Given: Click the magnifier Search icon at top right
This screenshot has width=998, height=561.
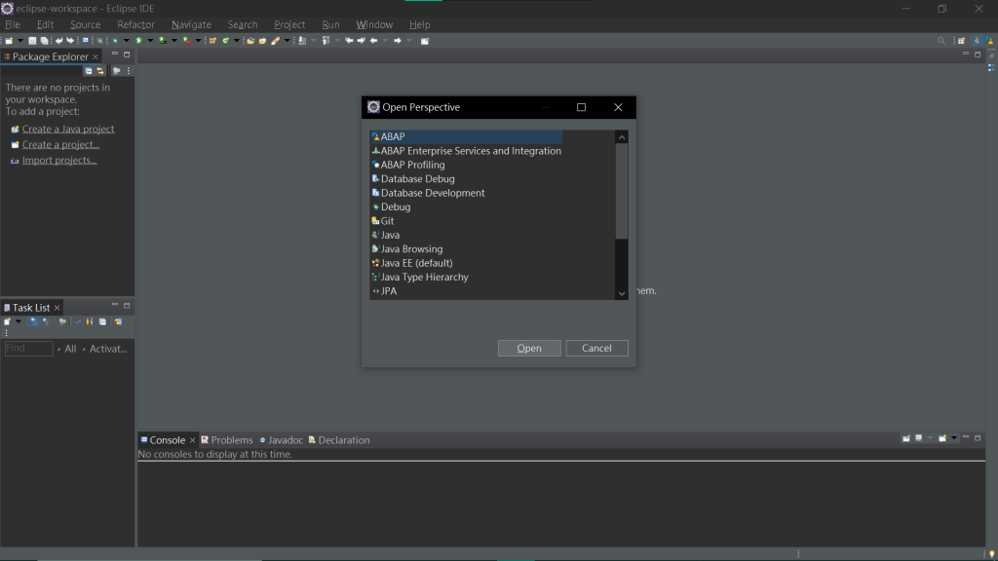Looking at the screenshot, I should (x=941, y=41).
